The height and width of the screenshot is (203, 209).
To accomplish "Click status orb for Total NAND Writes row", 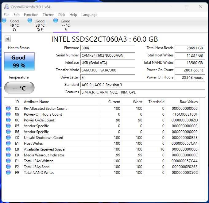I will 8,173.
